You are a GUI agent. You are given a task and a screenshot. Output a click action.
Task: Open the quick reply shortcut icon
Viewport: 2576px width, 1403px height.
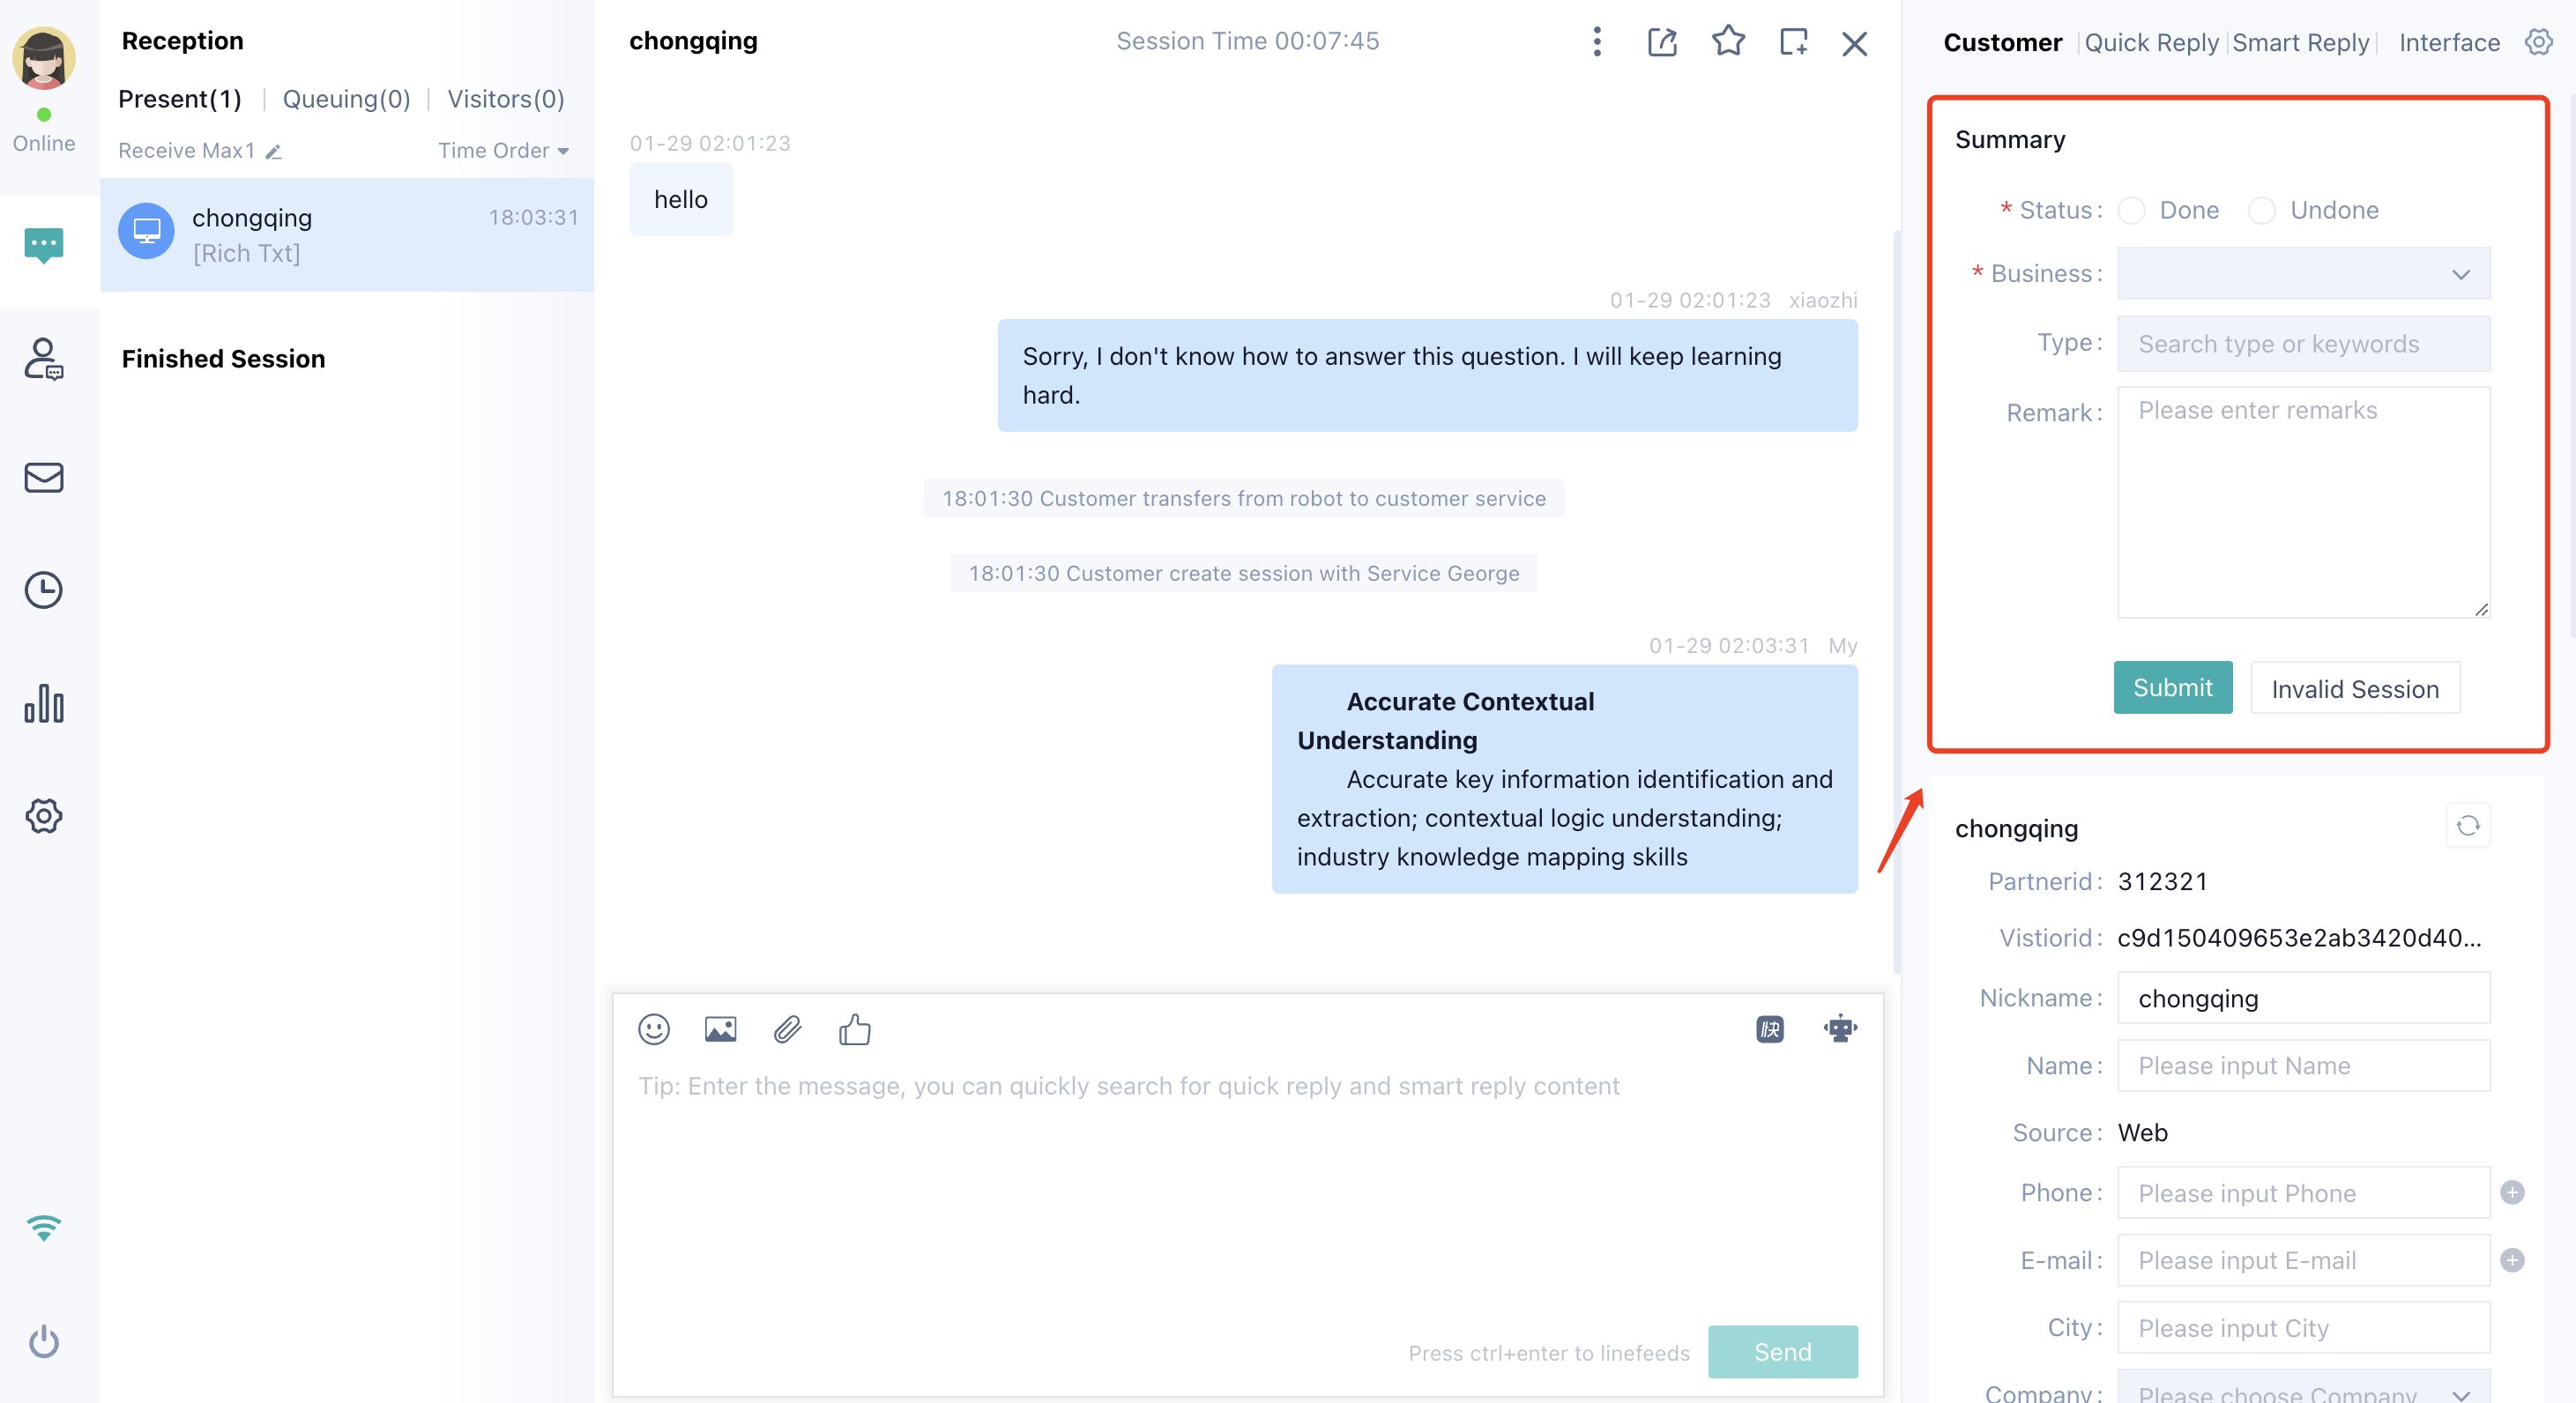(1770, 1029)
